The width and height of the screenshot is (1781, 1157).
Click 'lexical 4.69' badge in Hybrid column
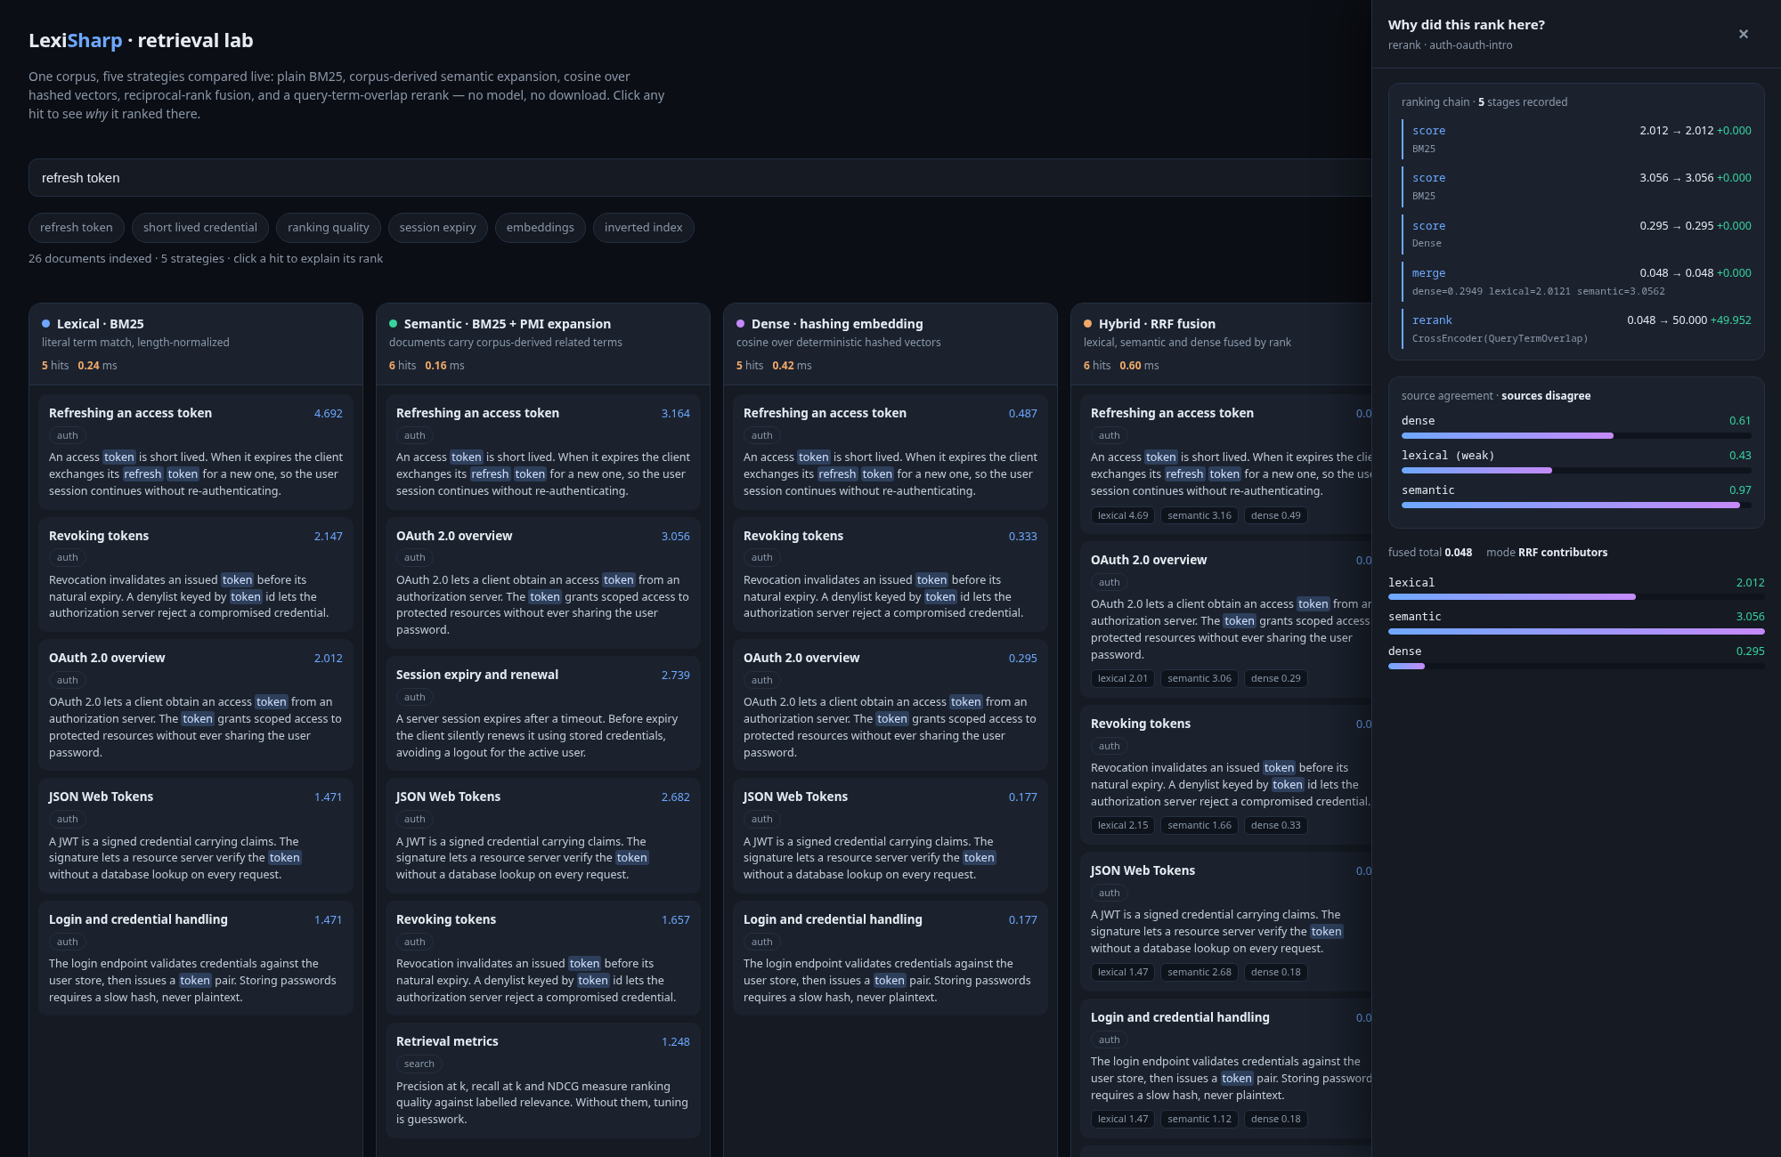[x=1123, y=515]
